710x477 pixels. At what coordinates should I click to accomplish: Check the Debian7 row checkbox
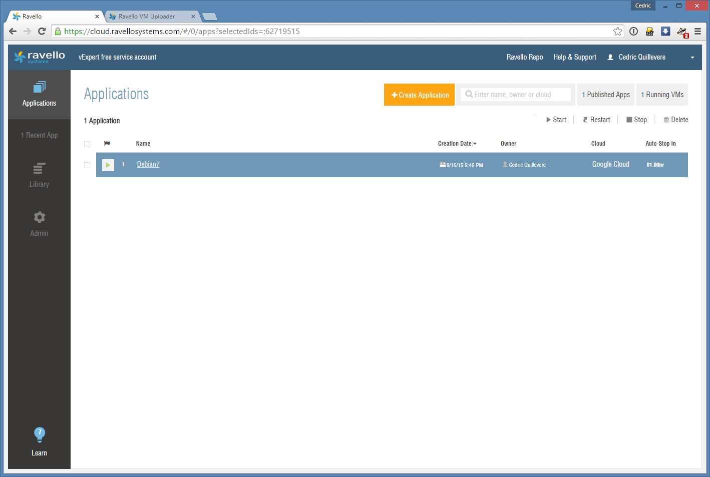pyautogui.click(x=87, y=165)
